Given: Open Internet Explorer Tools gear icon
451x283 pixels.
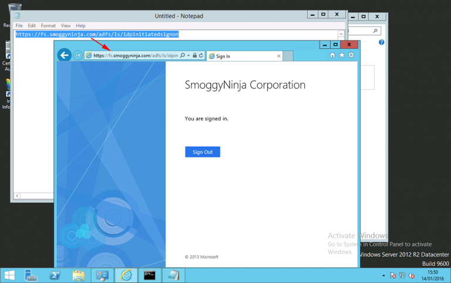Looking at the screenshot, I should point(351,55).
